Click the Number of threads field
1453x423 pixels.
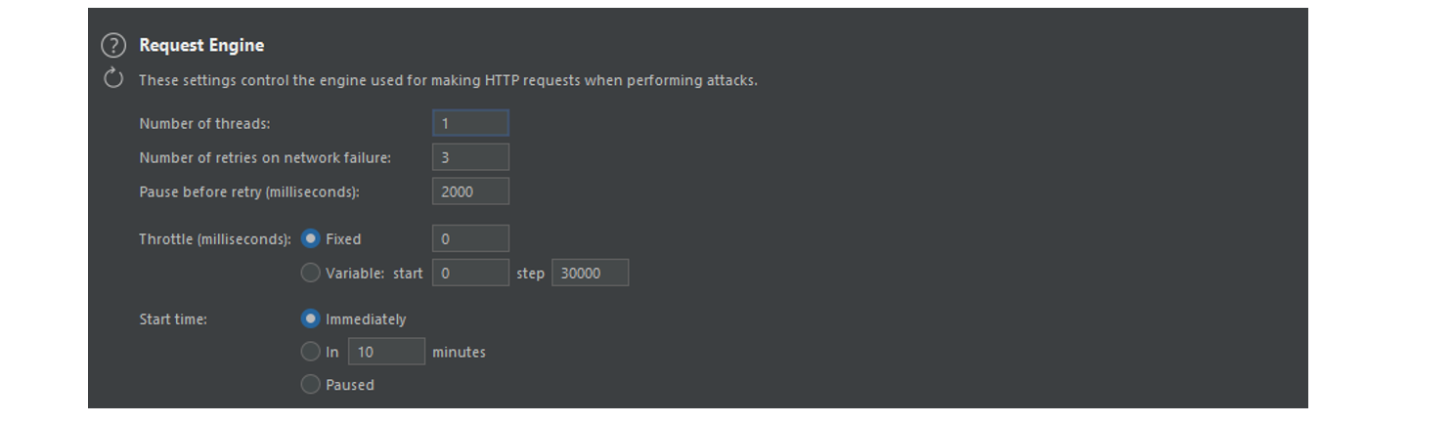[x=470, y=123]
